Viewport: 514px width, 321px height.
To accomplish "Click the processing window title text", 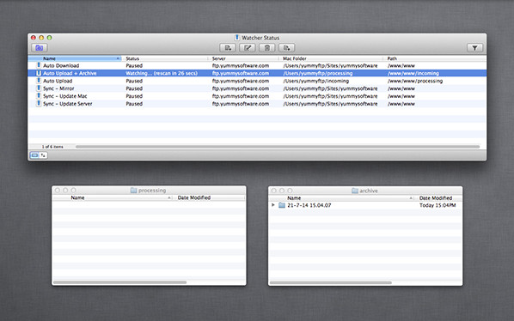I will (152, 191).
